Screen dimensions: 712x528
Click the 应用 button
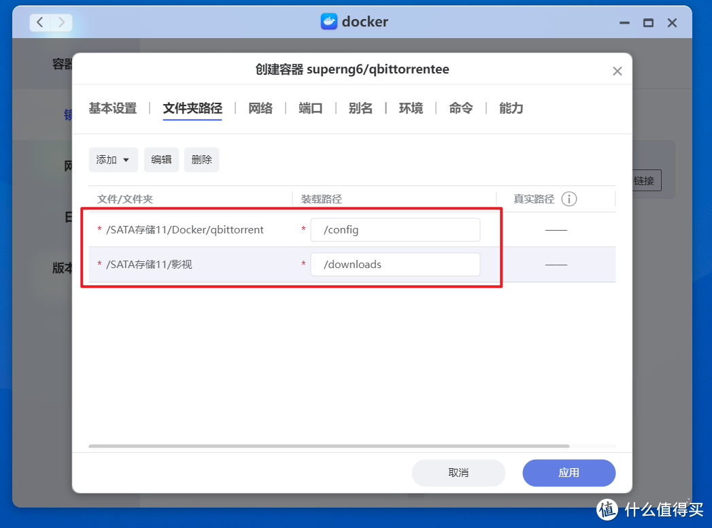[x=569, y=473]
